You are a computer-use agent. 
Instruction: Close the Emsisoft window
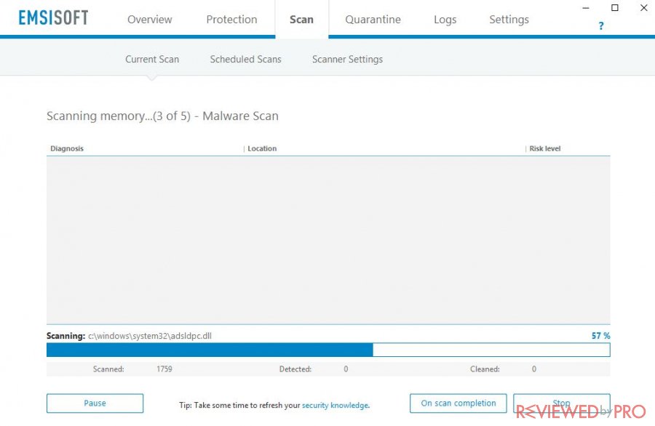point(644,8)
